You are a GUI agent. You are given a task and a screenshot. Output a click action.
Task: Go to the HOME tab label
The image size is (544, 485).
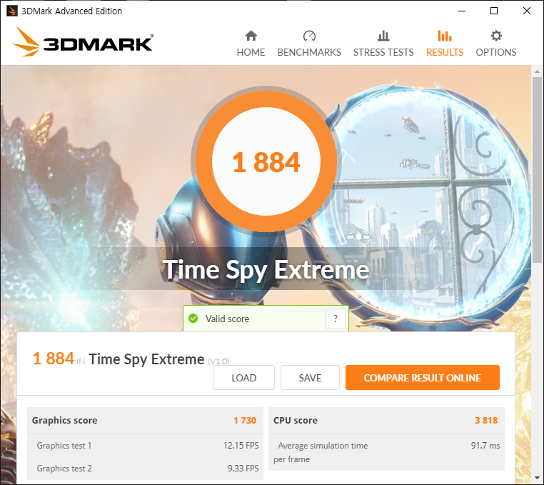[251, 52]
